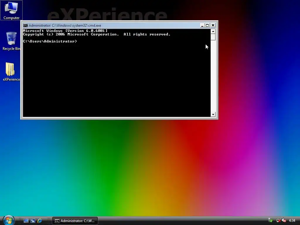Click the cmd.exe taskbar button
Image resolution: width=300 pixels, height=225 pixels.
[75, 221]
